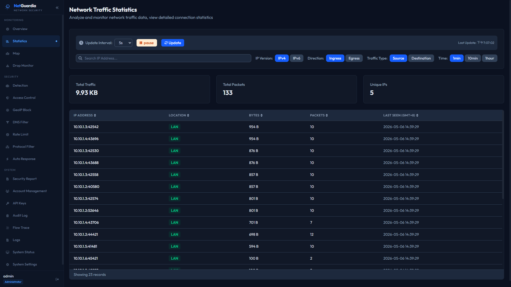Open the Overview page
This screenshot has width=511, height=287.
(x=31, y=29)
